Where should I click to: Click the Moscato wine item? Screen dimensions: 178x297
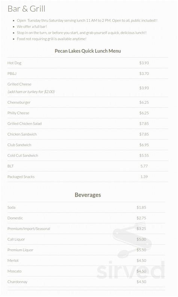(x=14, y=271)
